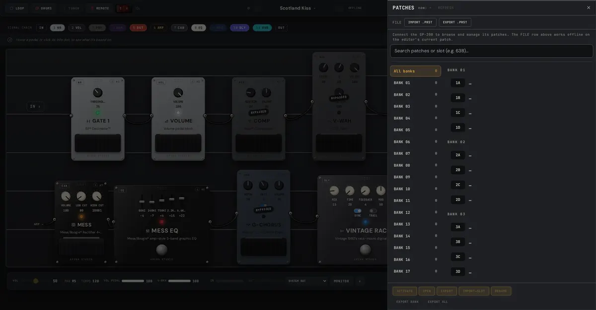Select BANK 02 in the bank list
The image size is (596, 310).
click(416, 95)
